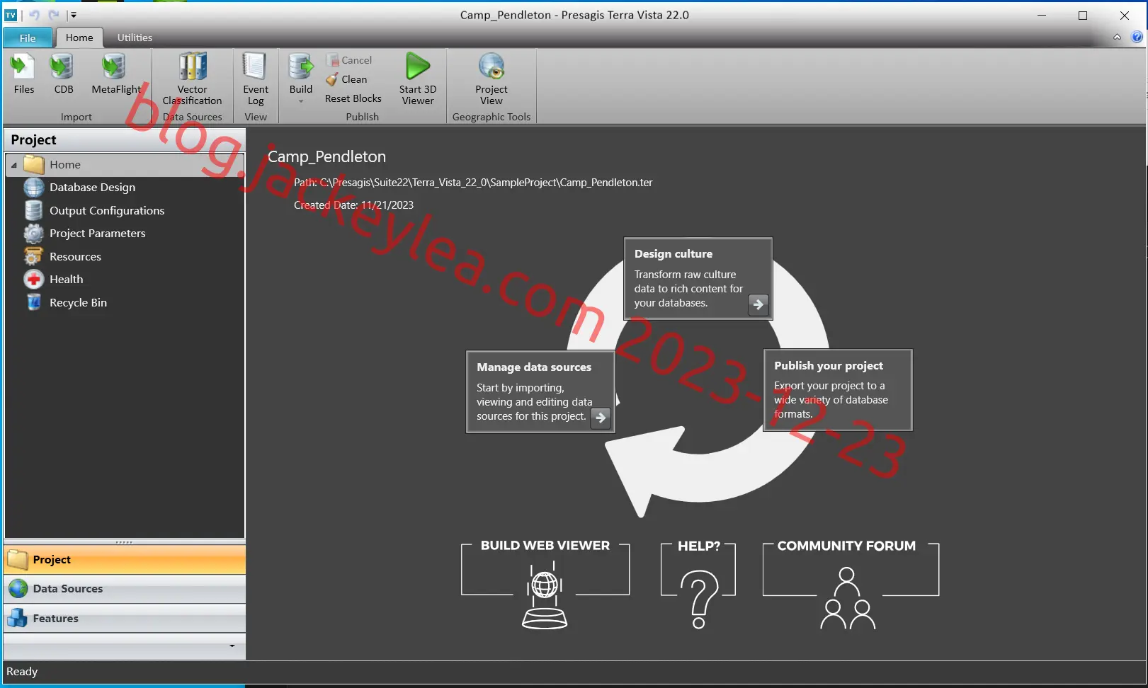This screenshot has width=1148, height=688.
Task: Click the Design culture arrow button
Action: (x=758, y=304)
